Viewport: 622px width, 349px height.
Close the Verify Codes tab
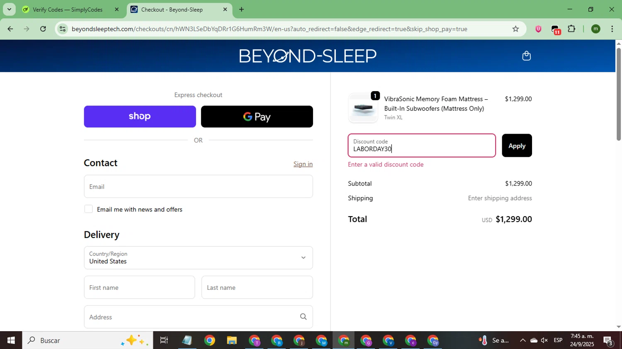point(117,10)
